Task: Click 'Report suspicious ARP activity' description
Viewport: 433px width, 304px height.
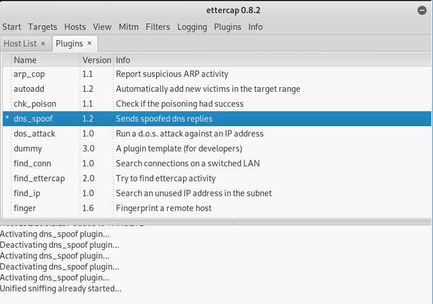Action: 172,74
